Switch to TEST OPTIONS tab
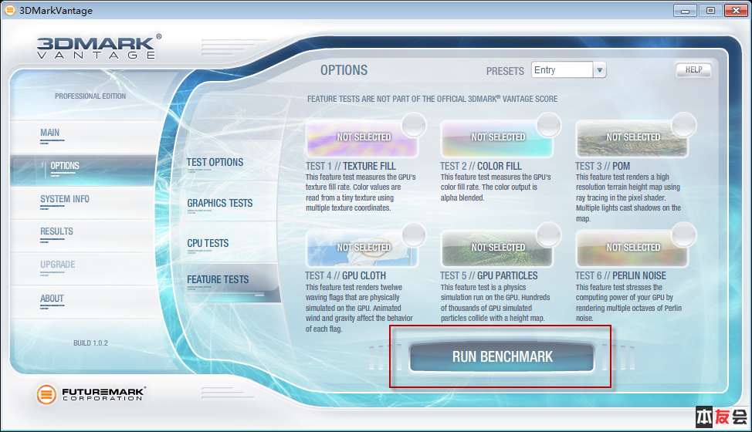752x432 pixels. (x=215, y=162)
